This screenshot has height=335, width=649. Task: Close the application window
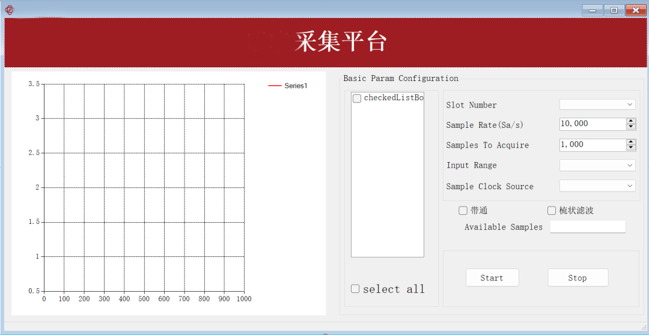[636, 10]
